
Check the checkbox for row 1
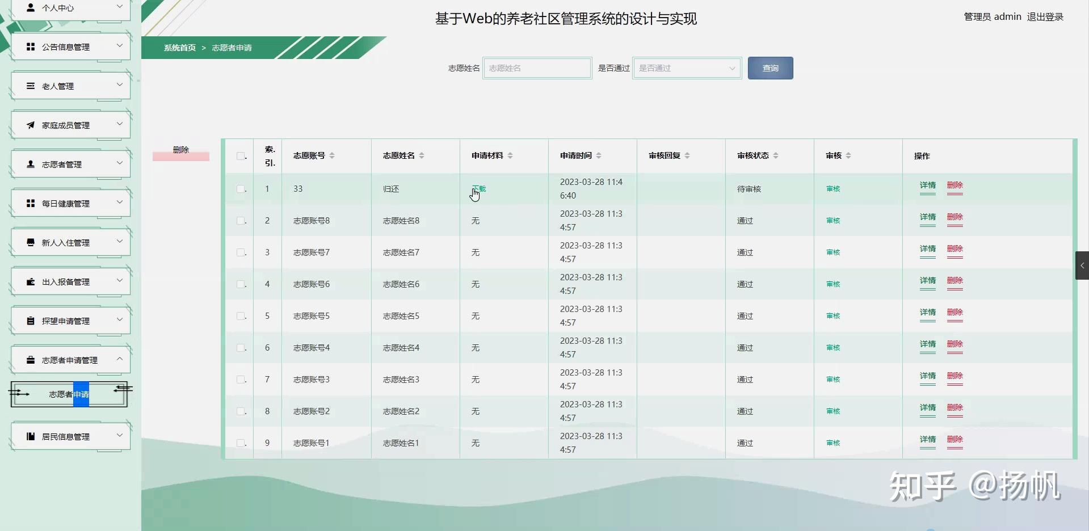click(x=240, y=189)
